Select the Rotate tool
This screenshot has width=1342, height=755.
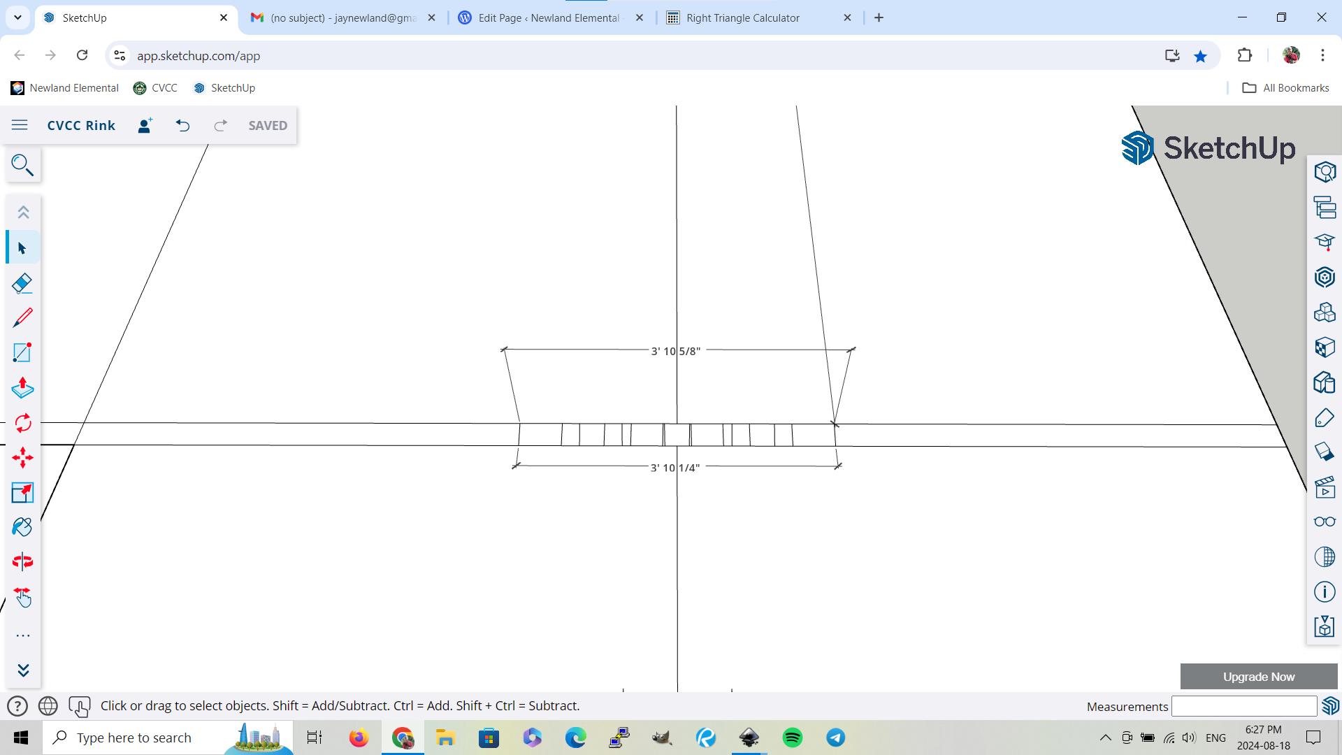[x=22, y=423]
